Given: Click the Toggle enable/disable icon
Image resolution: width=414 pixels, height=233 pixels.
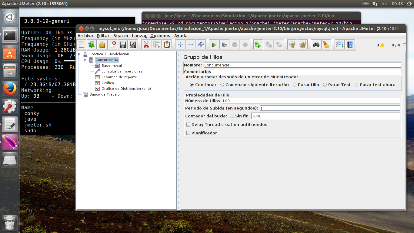Looking at the screenshot, I should click(x=201, y=45).
